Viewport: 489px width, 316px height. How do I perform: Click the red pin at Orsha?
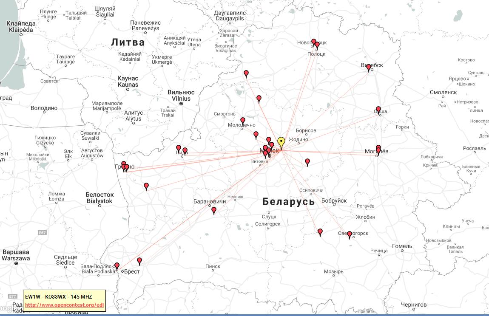click(x=378, y=110)
